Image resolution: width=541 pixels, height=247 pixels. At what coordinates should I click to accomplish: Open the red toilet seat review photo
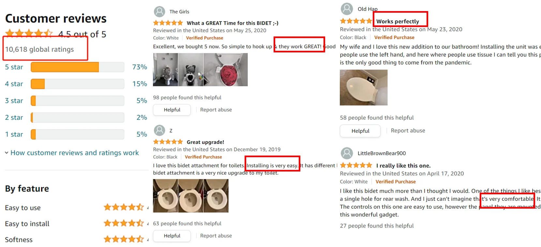coord(226,70)
